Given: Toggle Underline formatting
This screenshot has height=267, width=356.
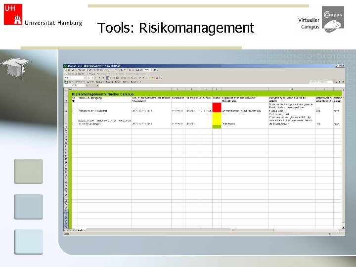Looking at the screenshot, I should tap(103, 78).
